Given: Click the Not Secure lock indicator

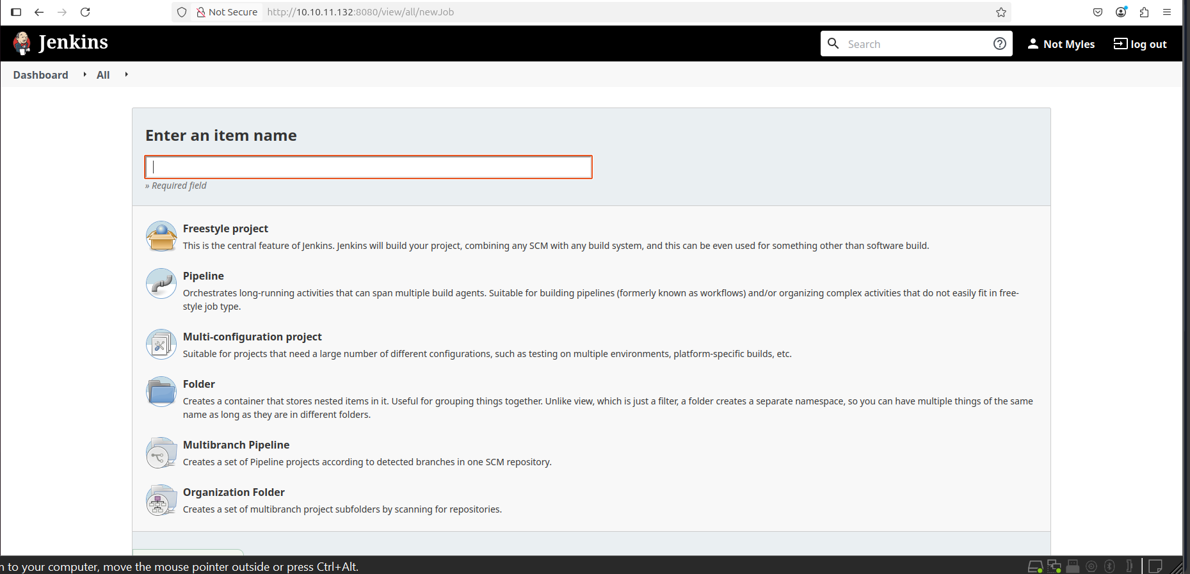Looking at the screenshot, I should pyautogui.click(x=227, y=12).
